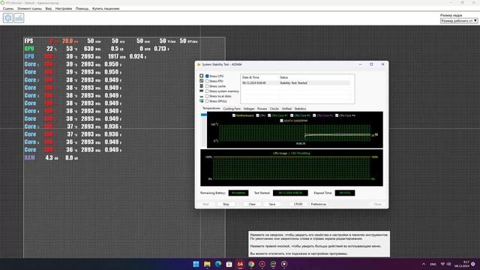Select the FPS row in the overlay
The width and height of the screenshot is (480, 270).
112,41
